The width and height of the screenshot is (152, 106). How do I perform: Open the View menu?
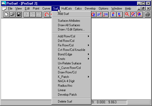tap(18, 8)
